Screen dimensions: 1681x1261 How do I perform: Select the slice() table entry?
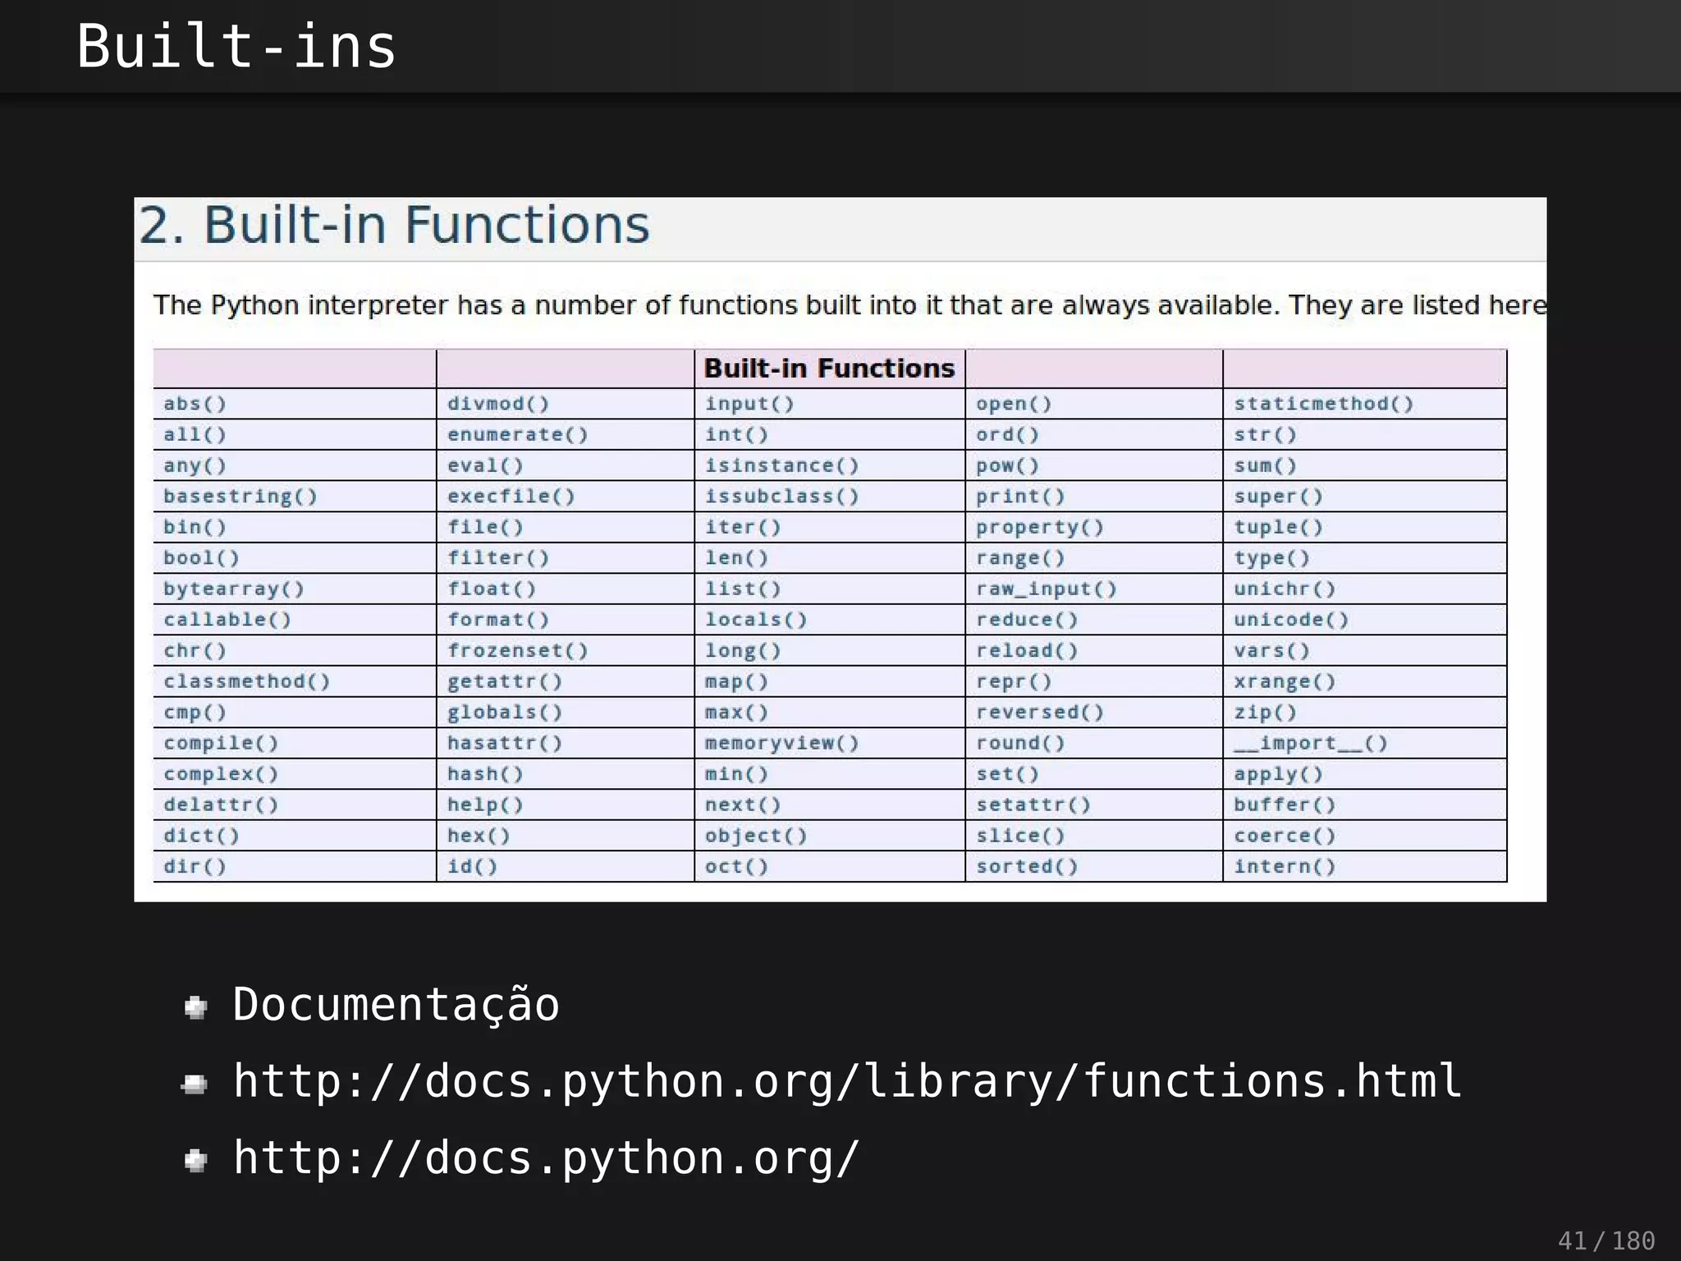pyautogui.click(x=1019, y=836)
